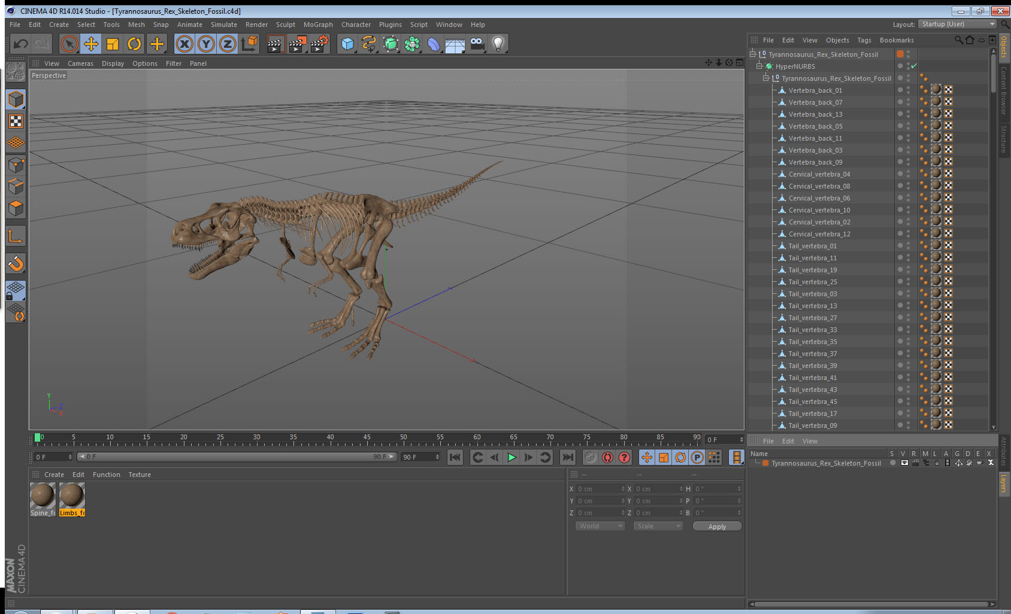
Task: Go to start of animation
Action: pyautogui.click(x=455, y=457)
